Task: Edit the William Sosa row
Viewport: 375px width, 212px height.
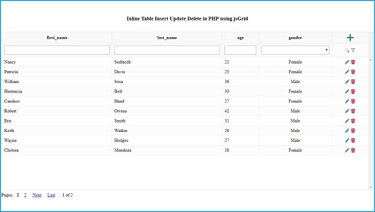Action: (x=347, y=81)
